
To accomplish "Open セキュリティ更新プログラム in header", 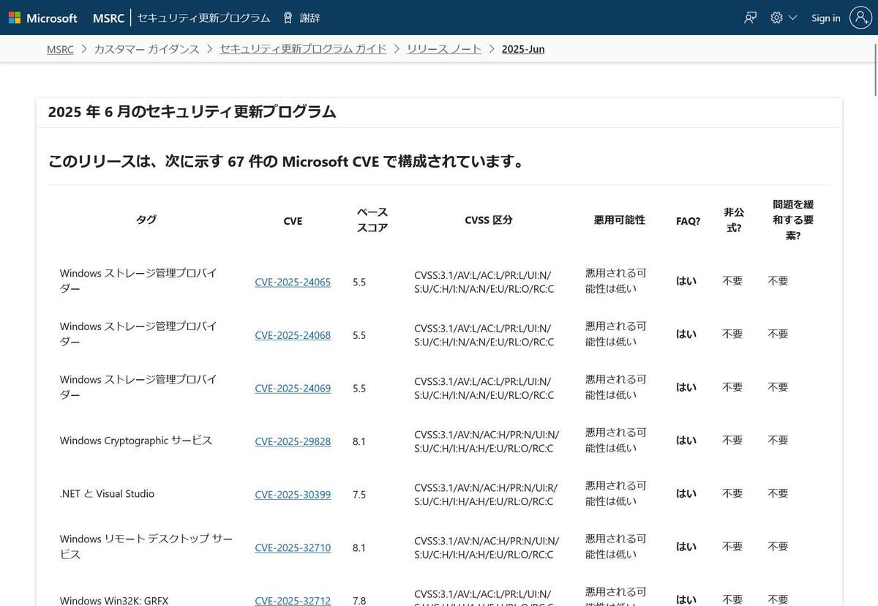I will click(204, 18).
